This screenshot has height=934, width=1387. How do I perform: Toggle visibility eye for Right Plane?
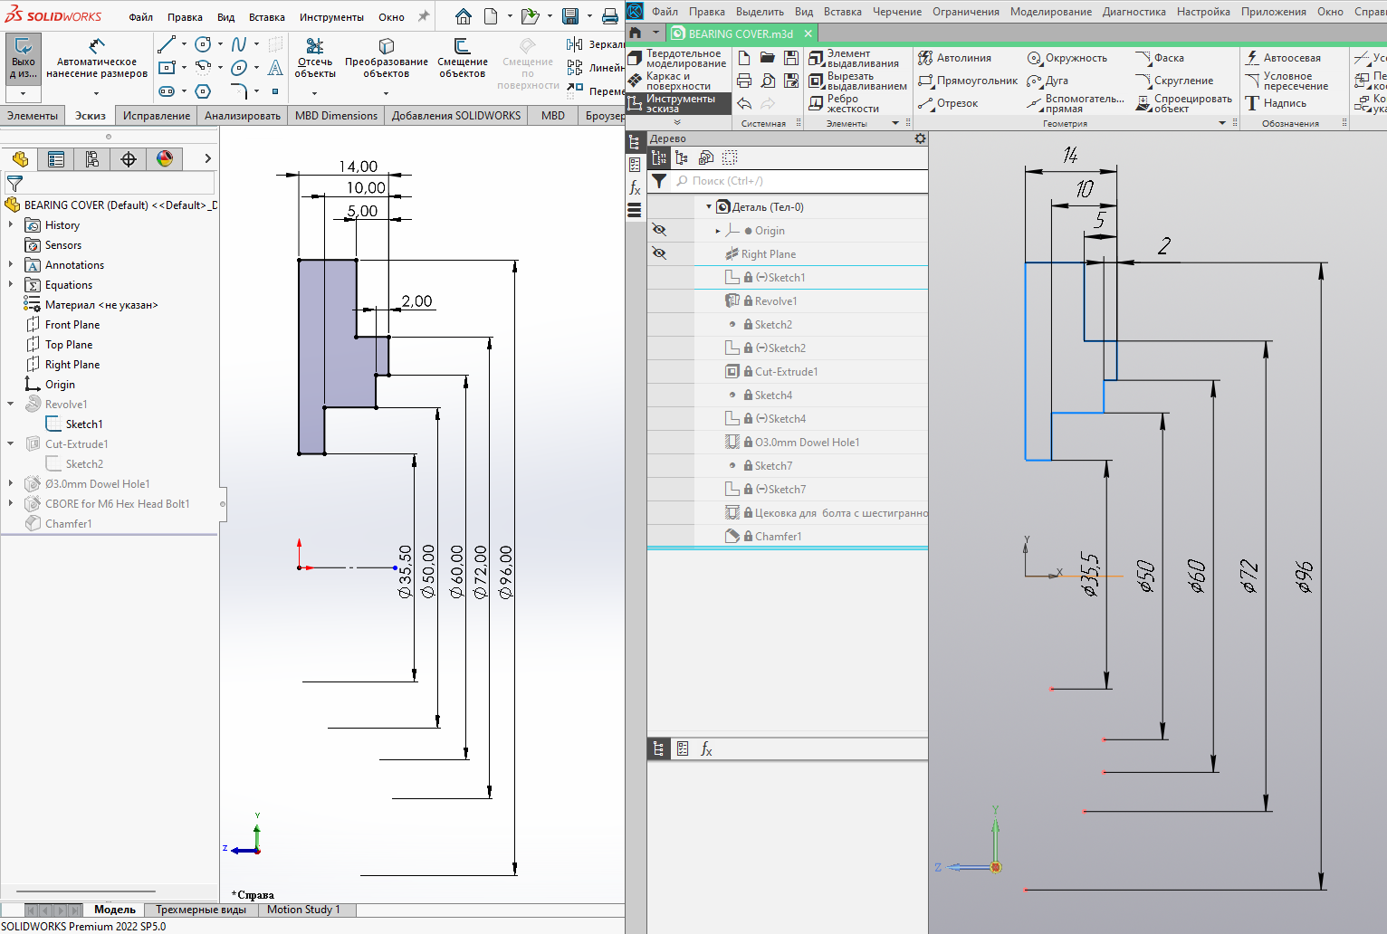[x=659, y=253]
